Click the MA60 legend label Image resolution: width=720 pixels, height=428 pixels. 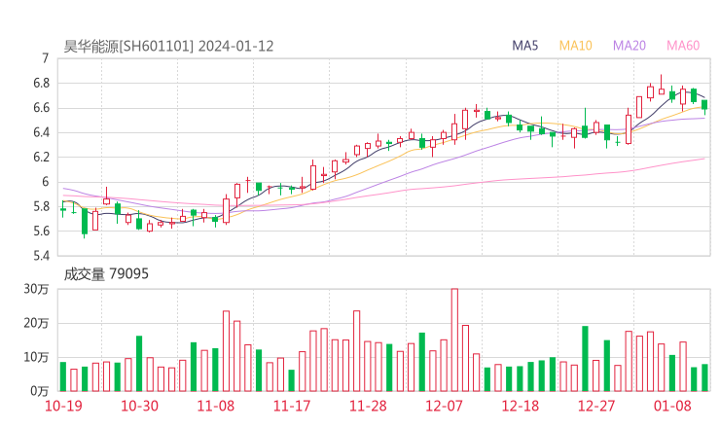tap(683, 46)
